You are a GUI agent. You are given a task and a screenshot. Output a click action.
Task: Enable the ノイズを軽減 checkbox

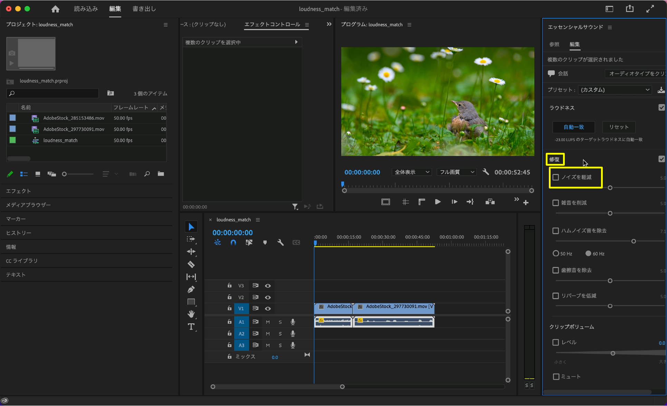[x=556, y=177]
